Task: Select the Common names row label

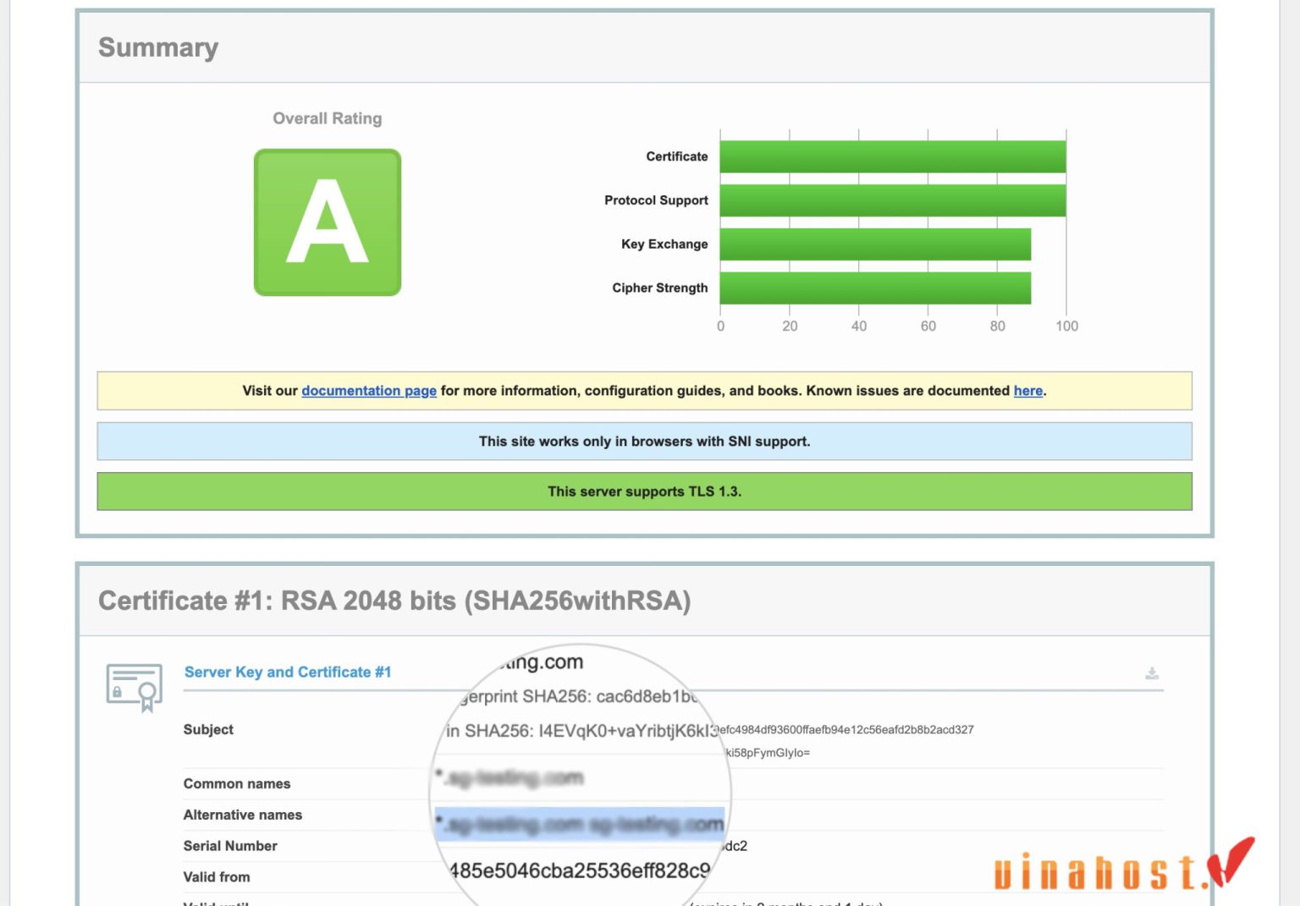Action: (x=238, y=783)
